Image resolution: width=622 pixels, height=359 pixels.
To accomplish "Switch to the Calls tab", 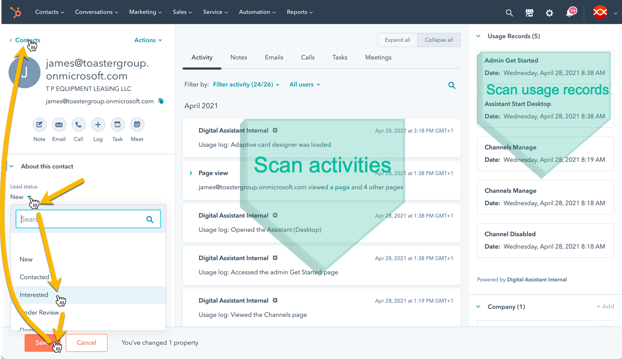I will (x=308, y=58).
